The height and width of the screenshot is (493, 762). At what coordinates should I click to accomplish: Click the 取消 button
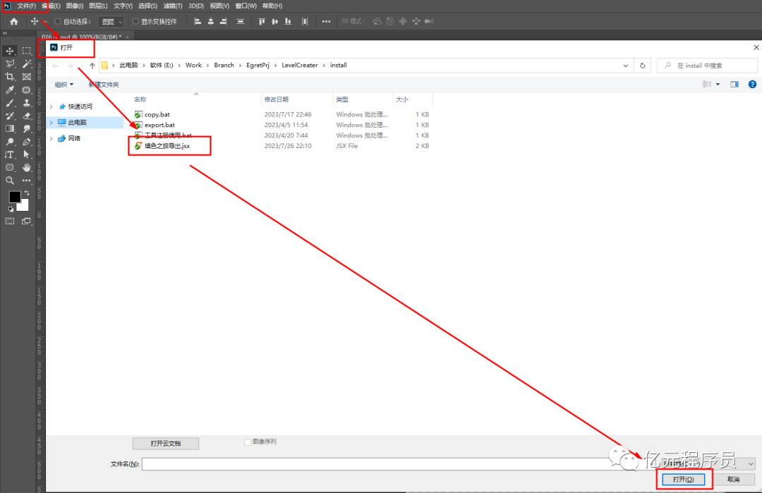[x=733, y=480]
